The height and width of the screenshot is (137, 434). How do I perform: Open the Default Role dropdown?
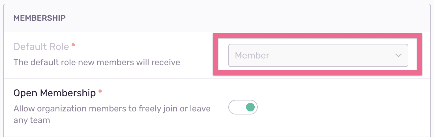(318, 55)
